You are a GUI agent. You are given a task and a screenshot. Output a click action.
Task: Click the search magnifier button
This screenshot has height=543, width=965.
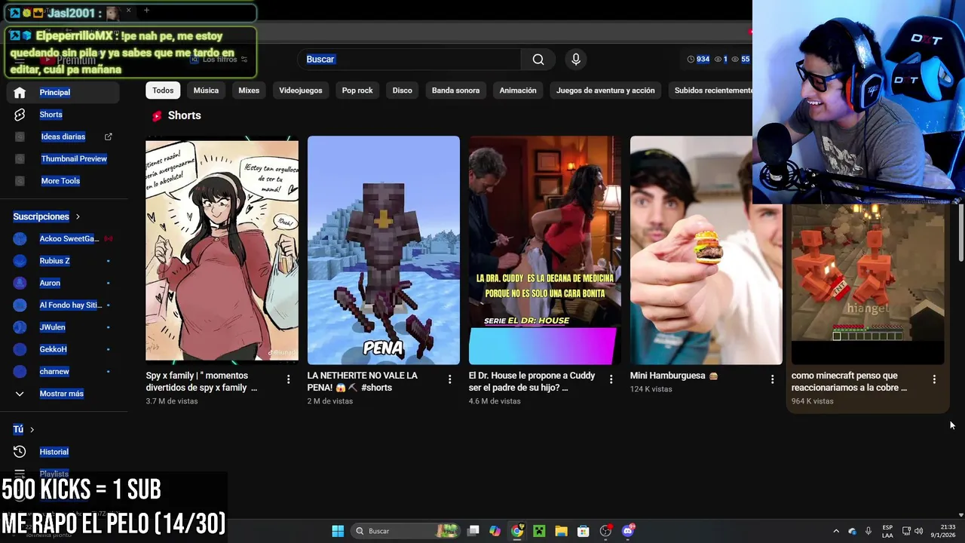[538, 60]
